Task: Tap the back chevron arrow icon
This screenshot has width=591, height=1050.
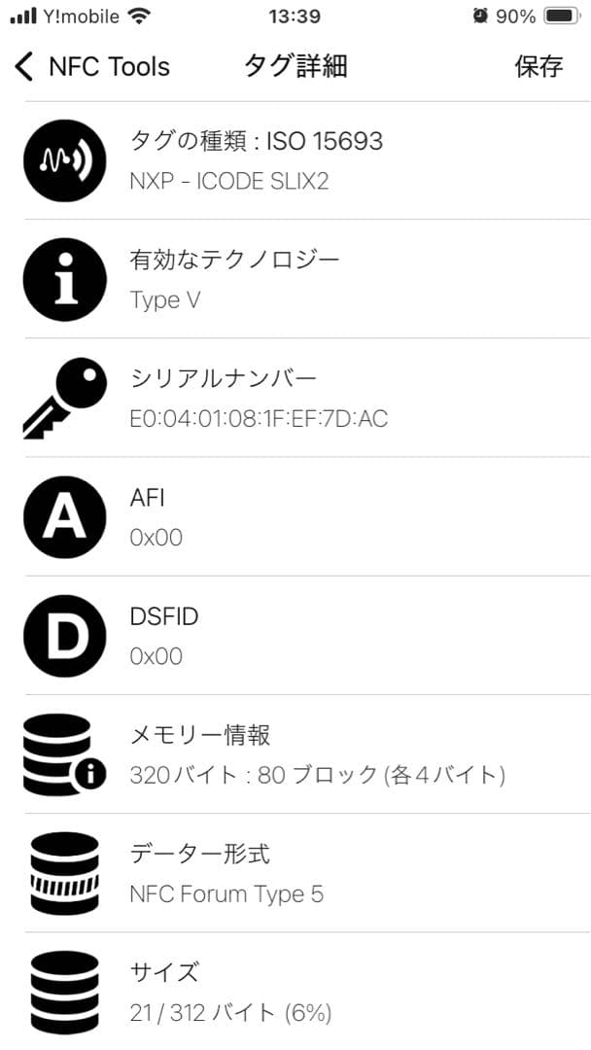Action: pyautogui.click(x=21, y=66)
